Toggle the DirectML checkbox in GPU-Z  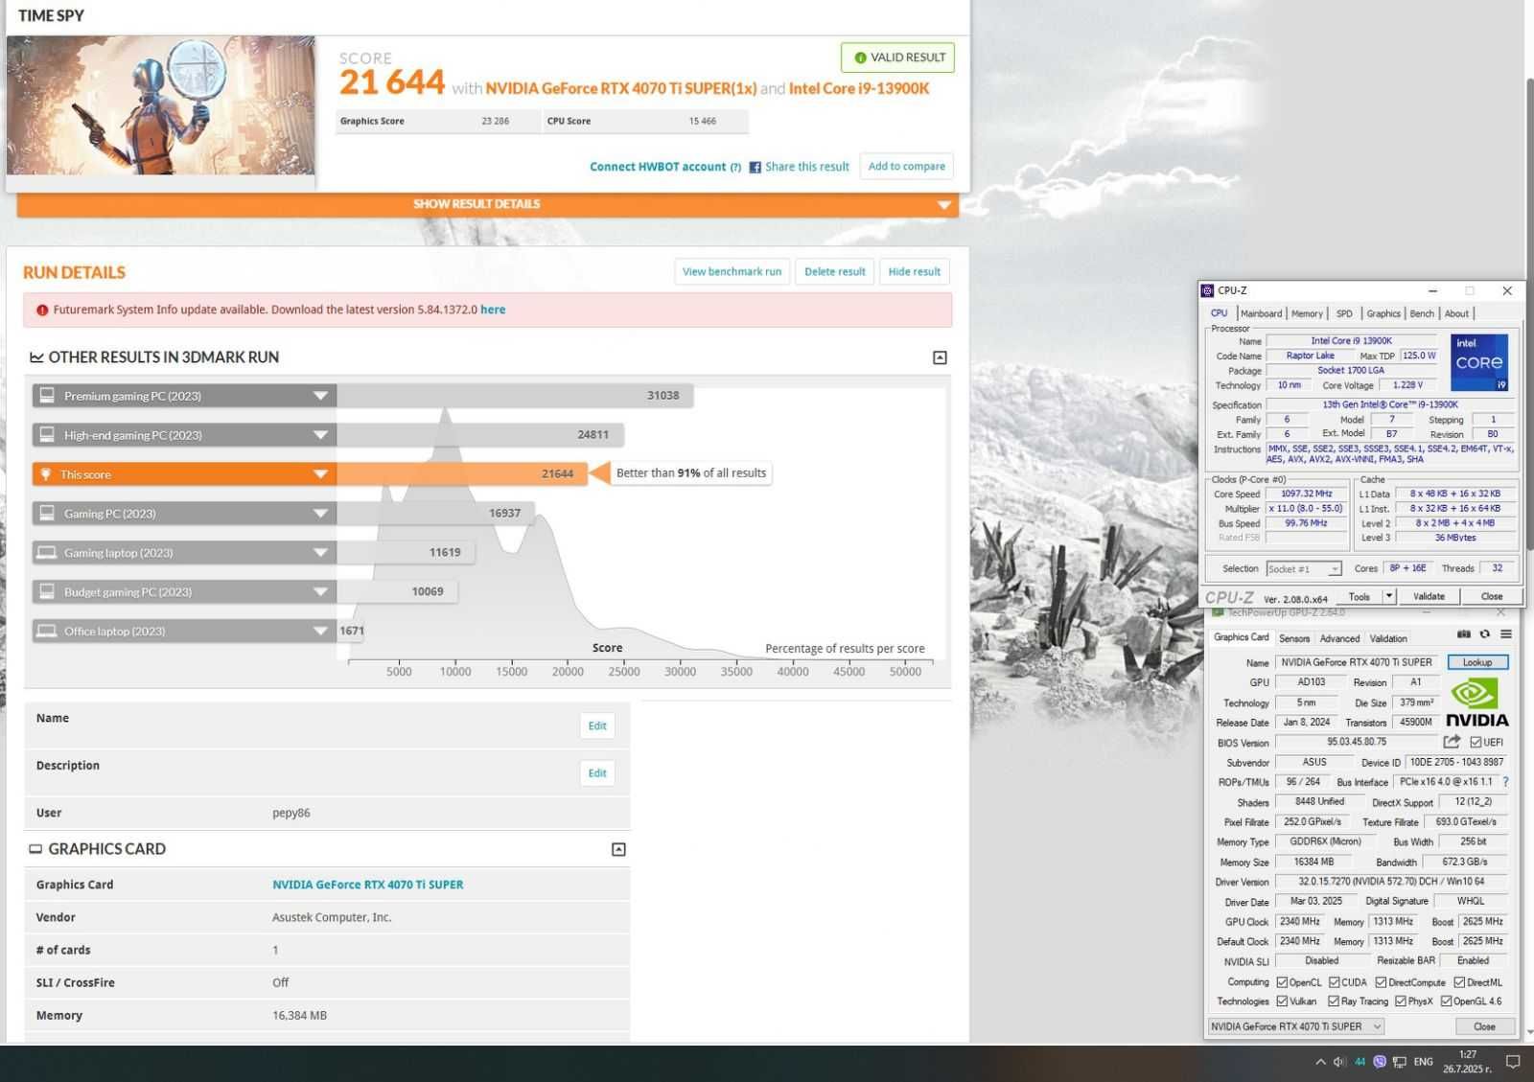tap(1459, 982)
